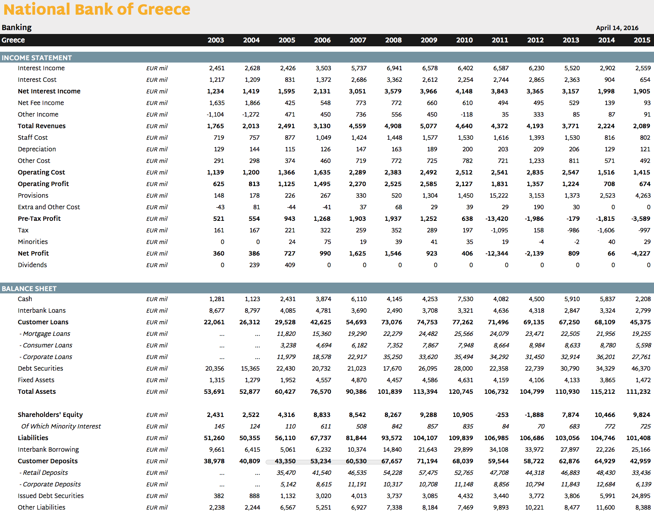The image size is (654, 515).
Task: Click Tax 2014 value -1,606
Action: tap(606, 230)
